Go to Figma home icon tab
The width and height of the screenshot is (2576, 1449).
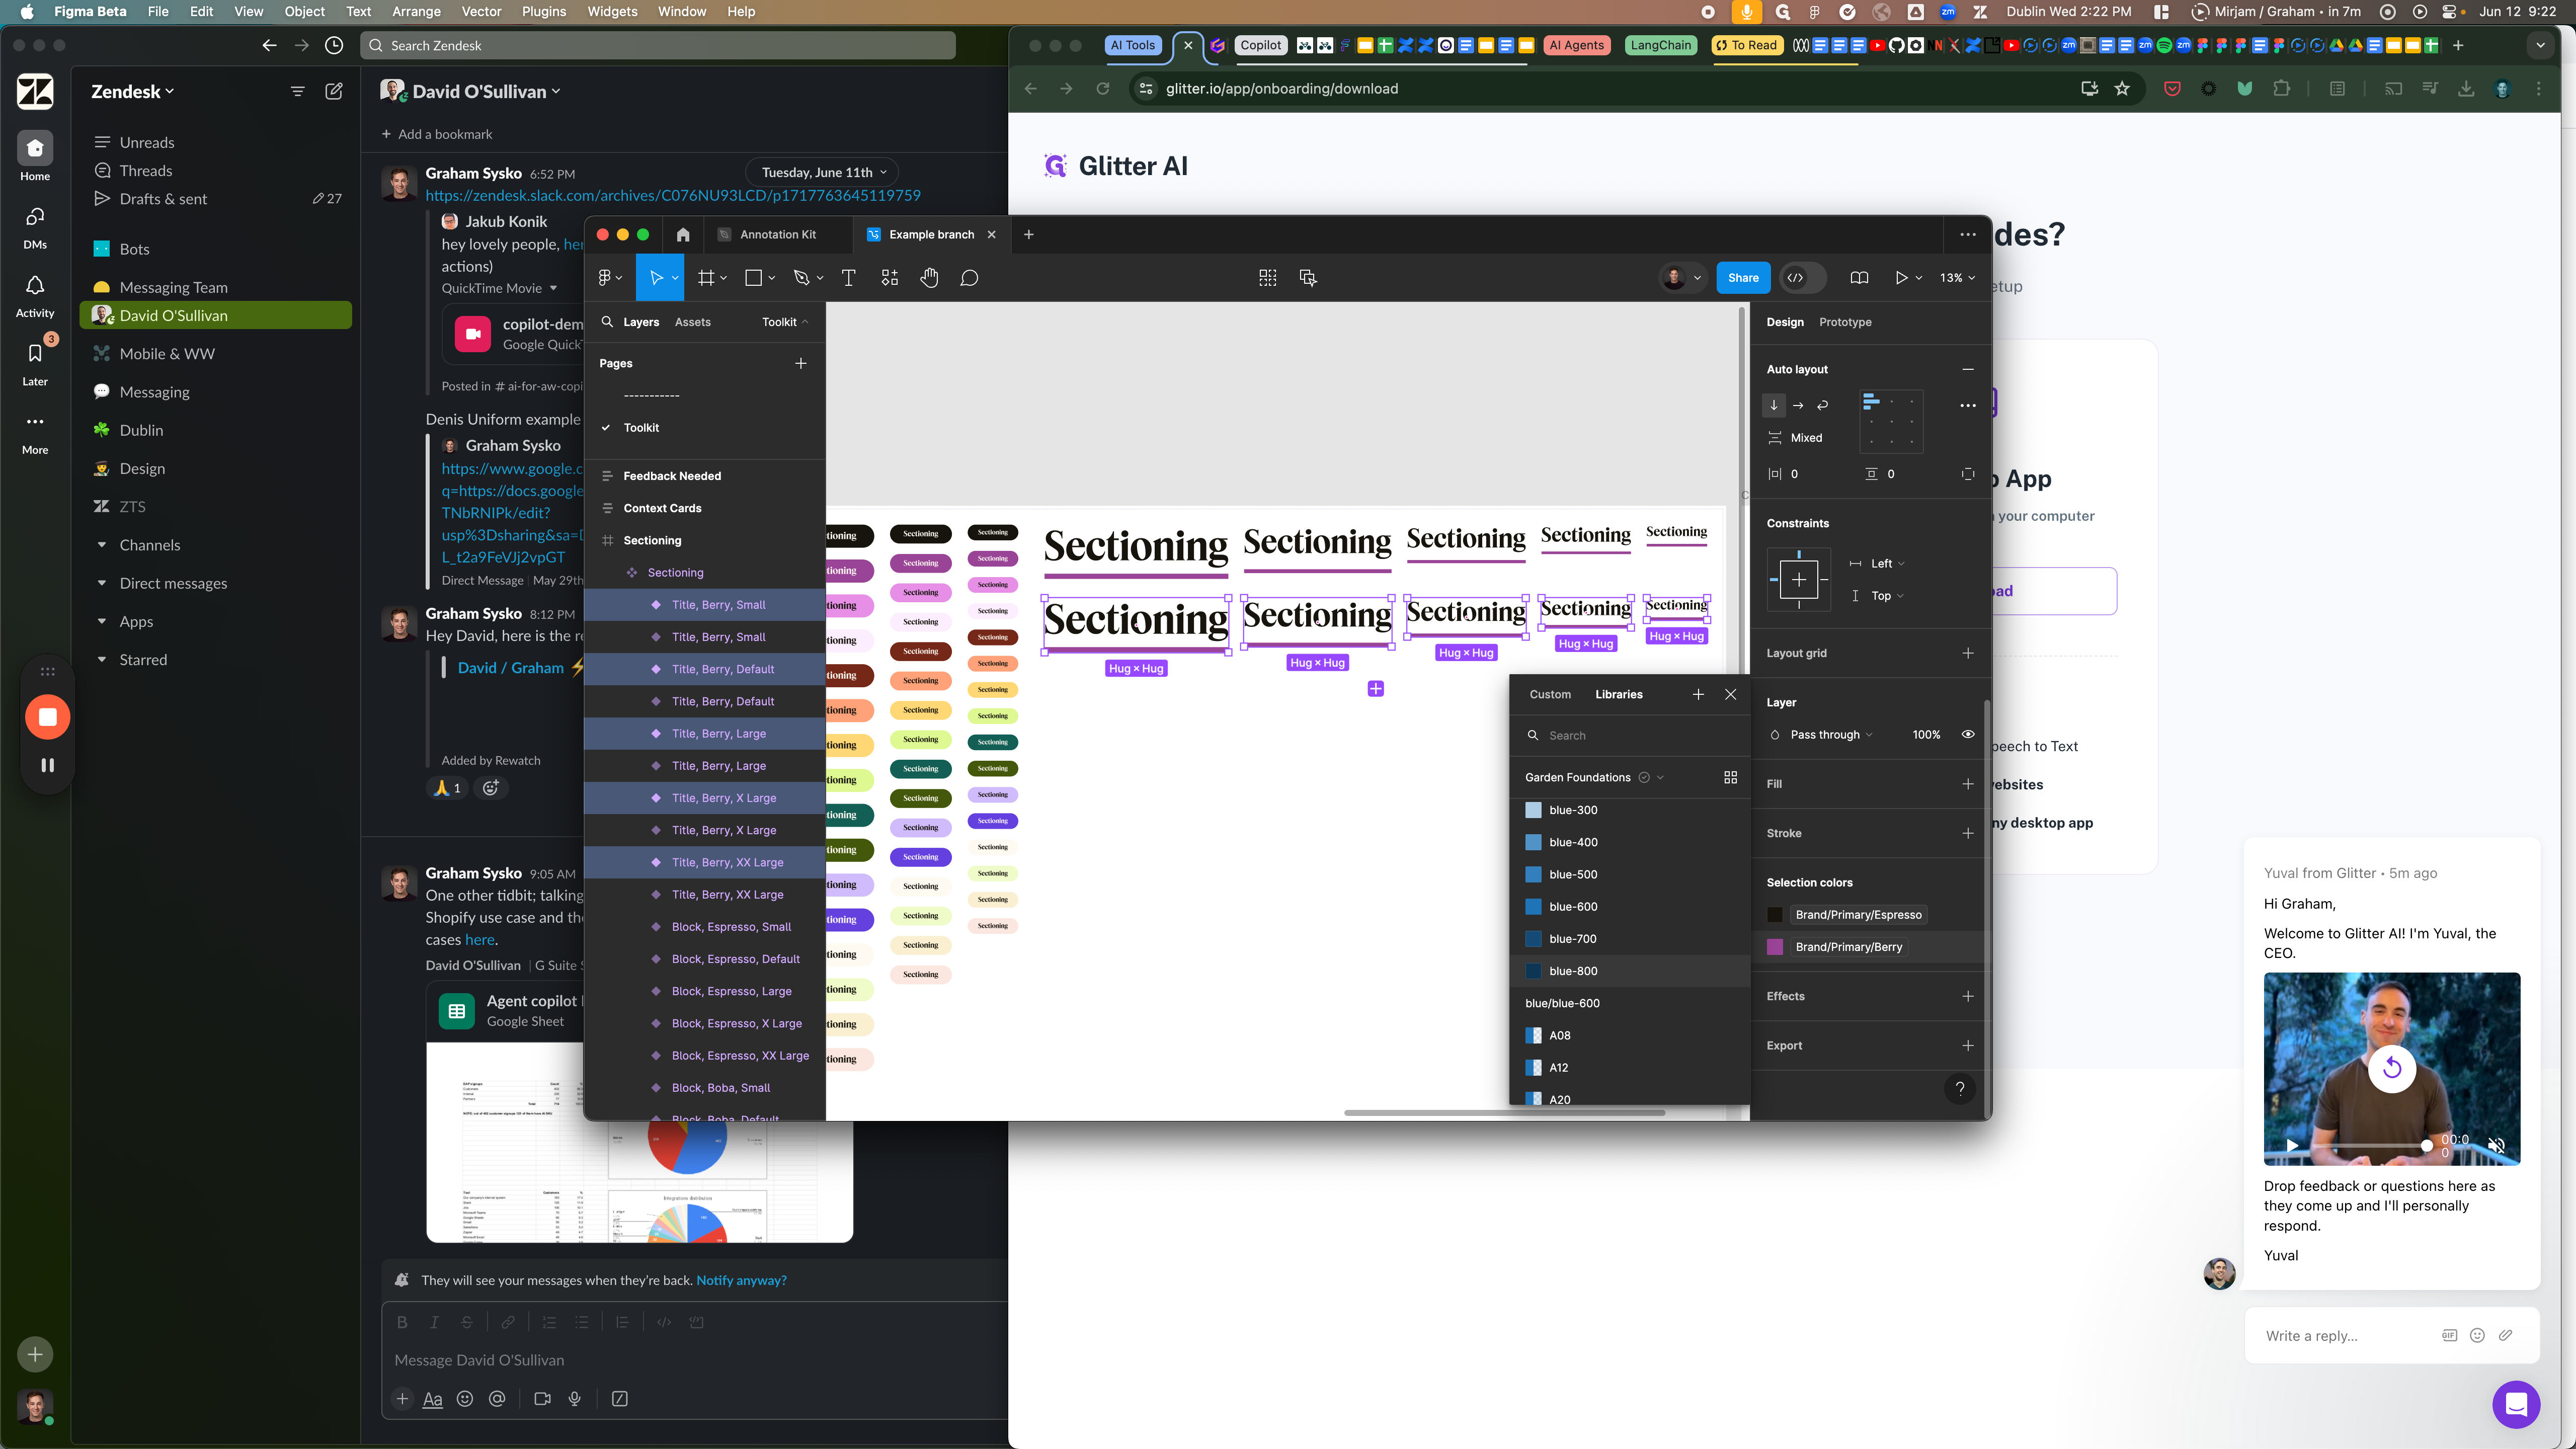point(683,235)
